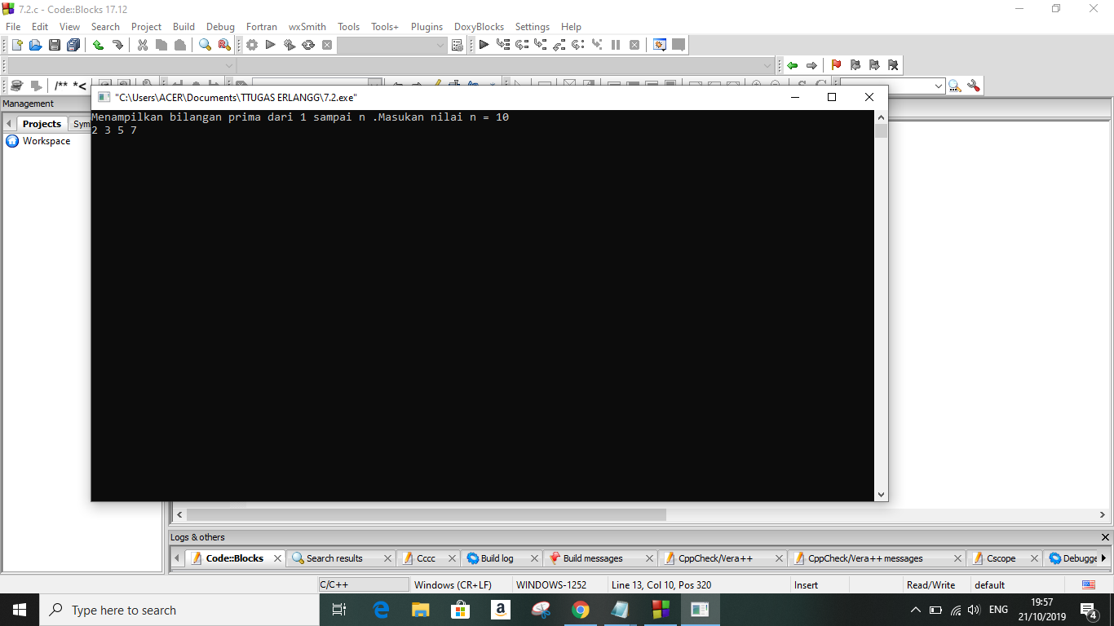The image size is (1114, 626).
Task: Open the incremental search combo box
Action: pos(893,86)
